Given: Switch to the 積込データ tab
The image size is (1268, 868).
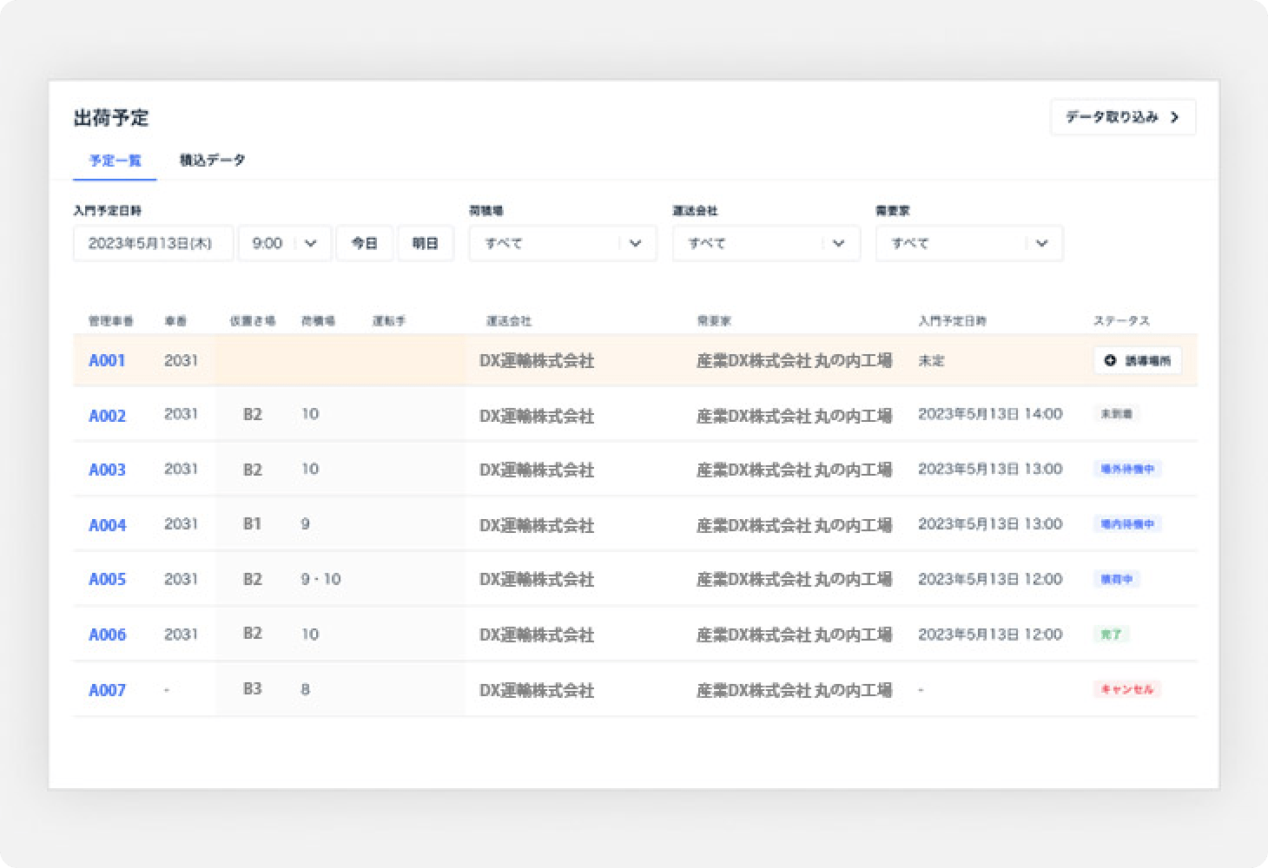Looking at the screenshot, I should [213, 161].
